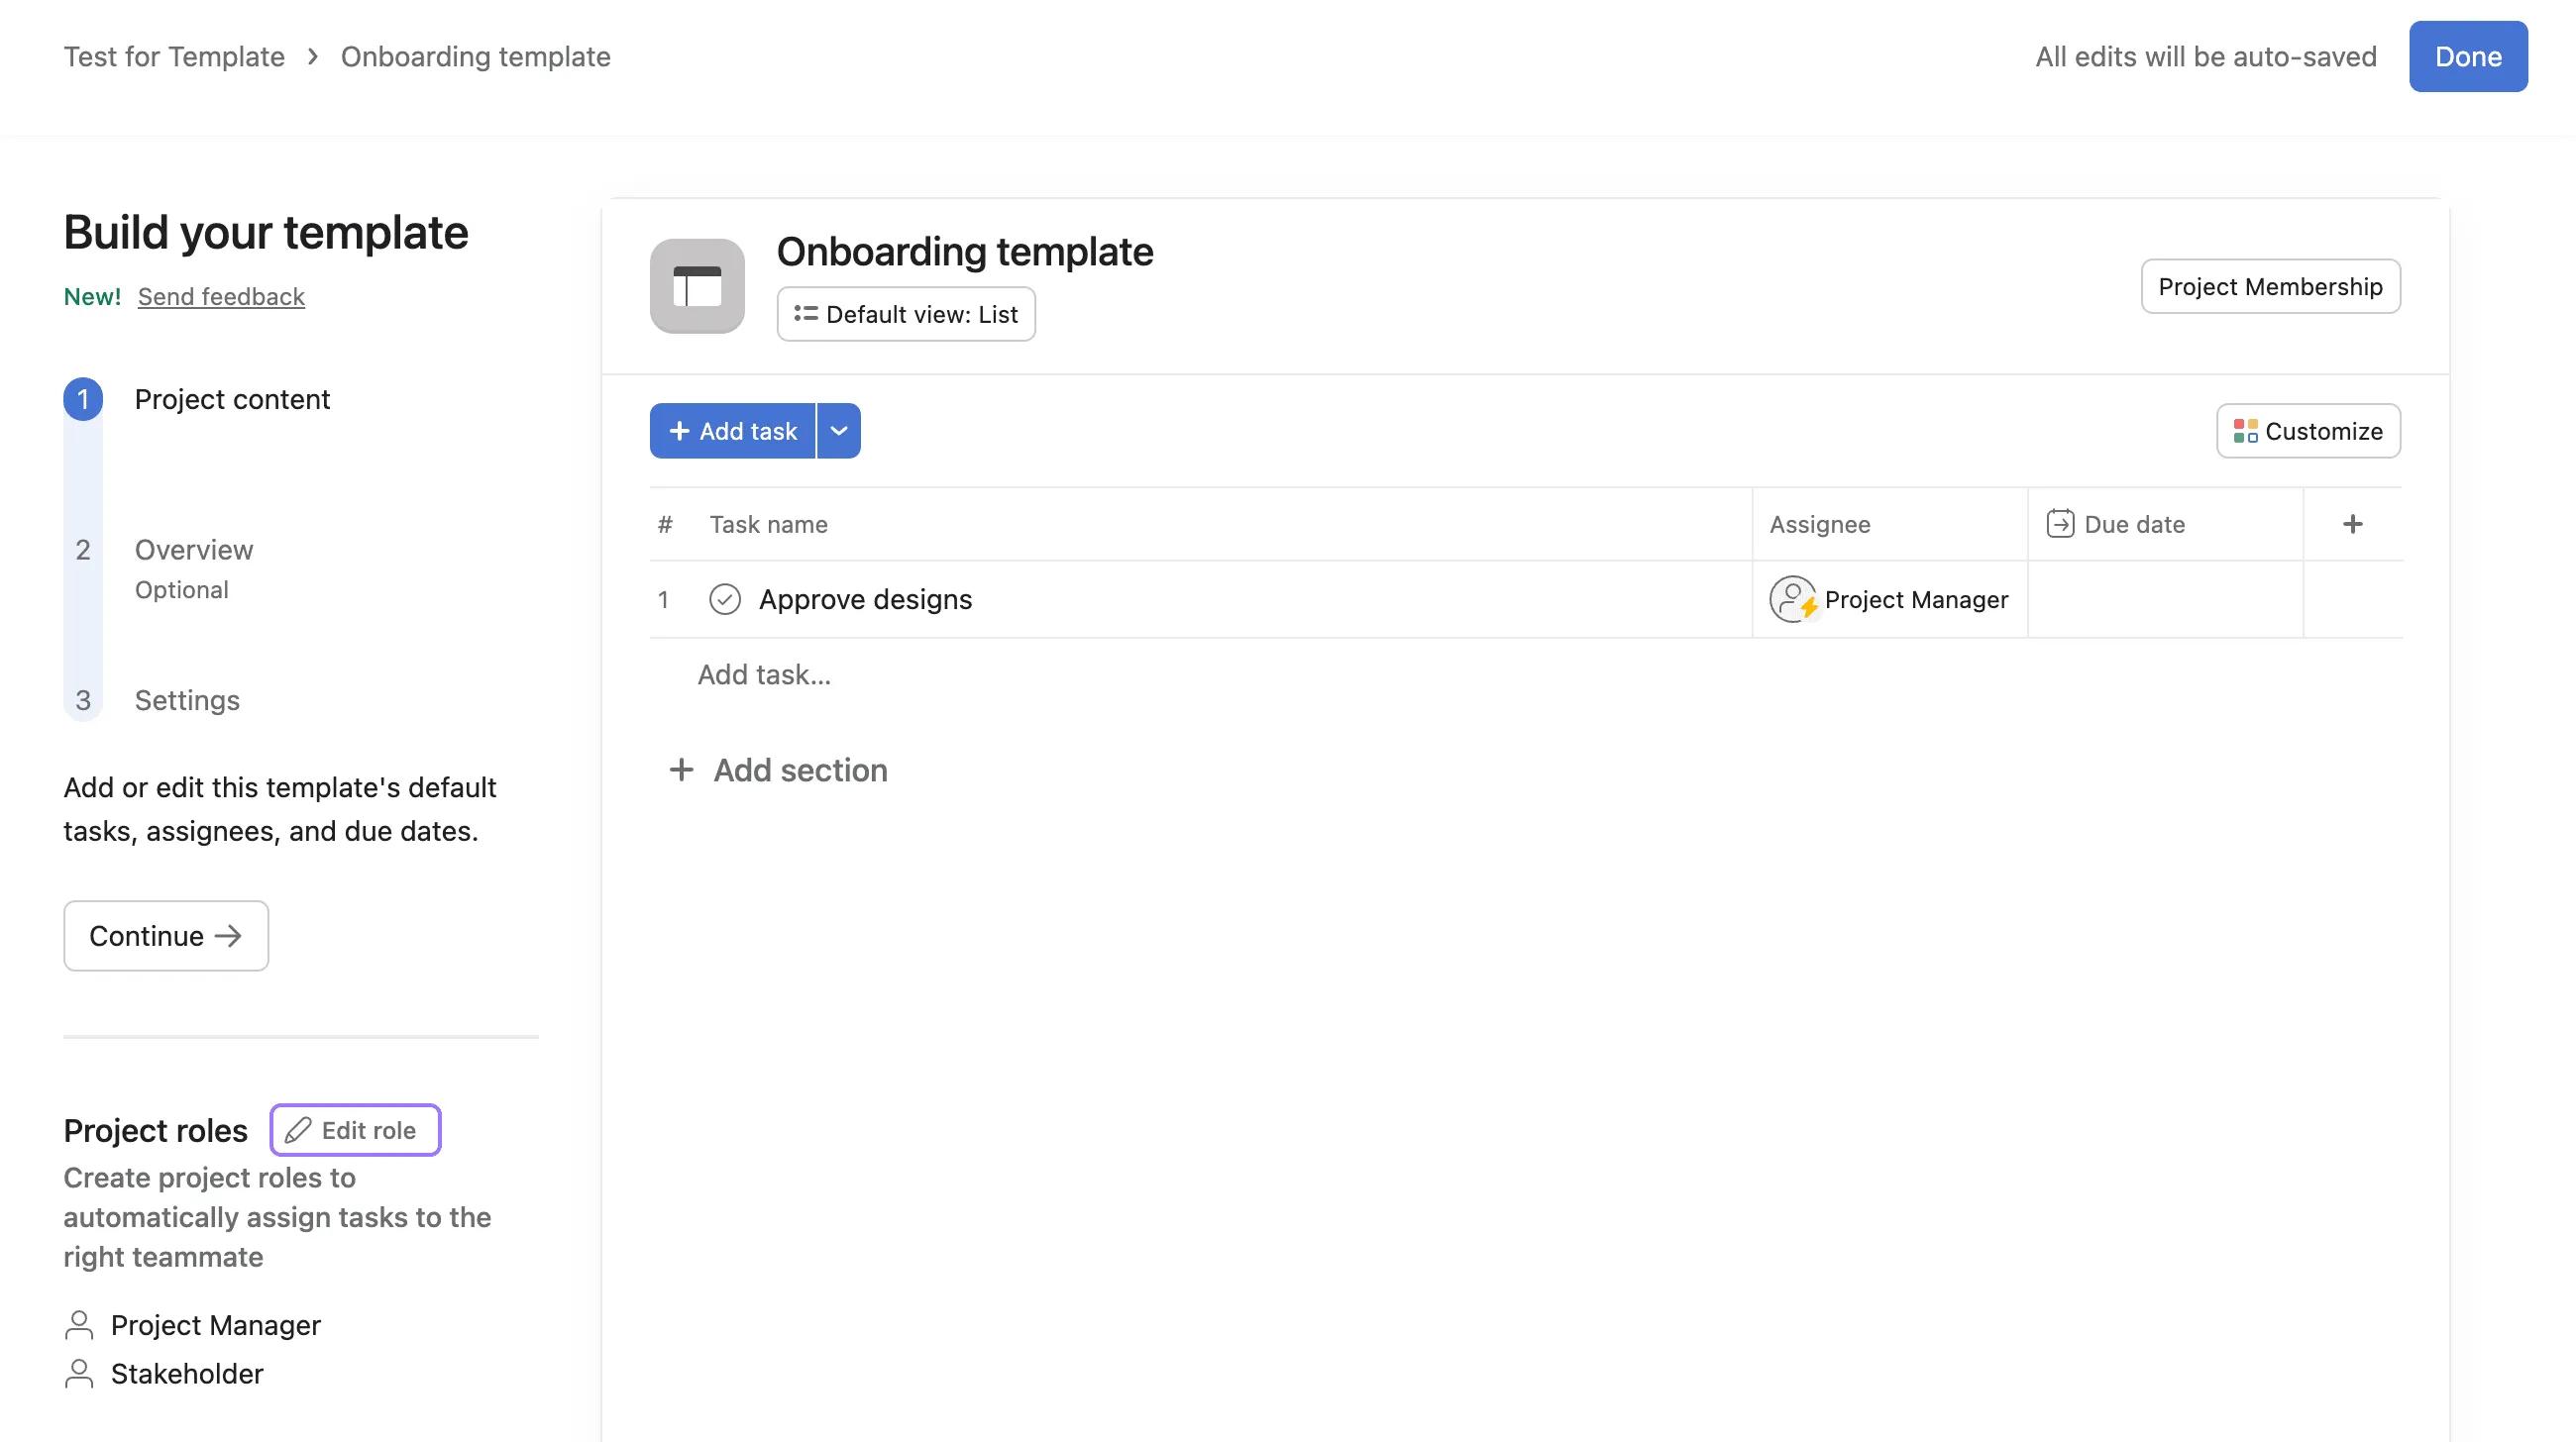
Task: Click the pencil Edit role button
Action: point(355,1129)
